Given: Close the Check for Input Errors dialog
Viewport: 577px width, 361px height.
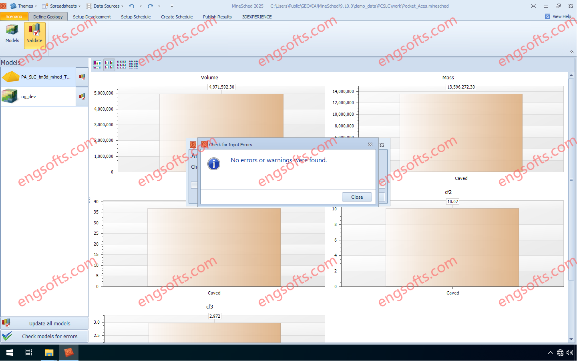Looking at the screenshot, I should point(357,197).
